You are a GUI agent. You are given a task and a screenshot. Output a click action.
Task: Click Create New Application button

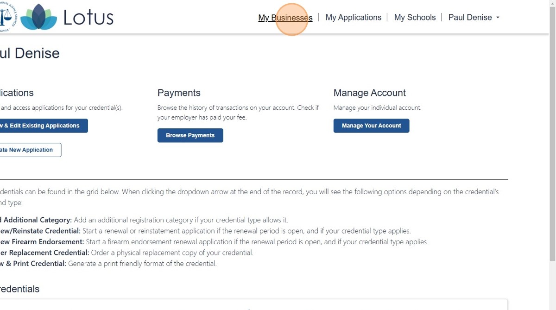28,150
